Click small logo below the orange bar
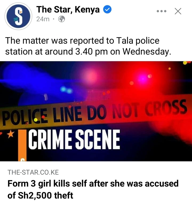192x202 pixels. click(23, 160)
